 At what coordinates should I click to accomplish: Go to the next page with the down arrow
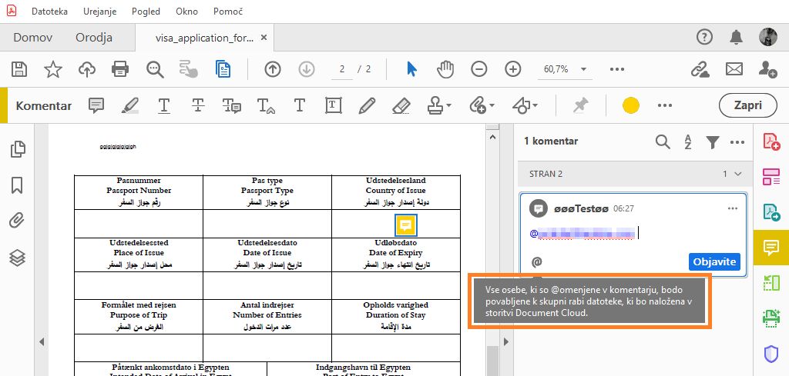[307, 69]
